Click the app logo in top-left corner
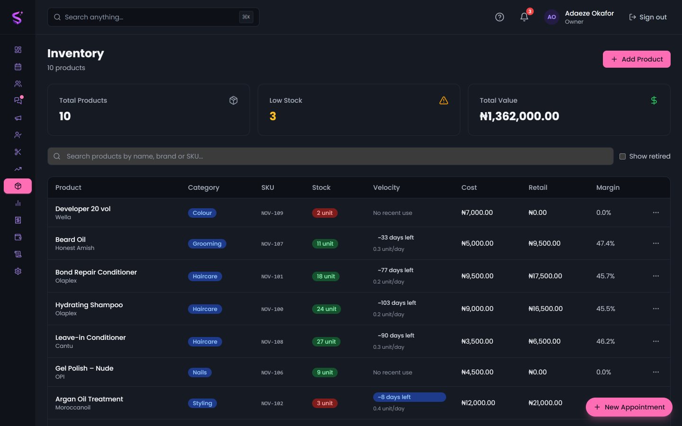This screenshot has height=426, width=682. 18,18
